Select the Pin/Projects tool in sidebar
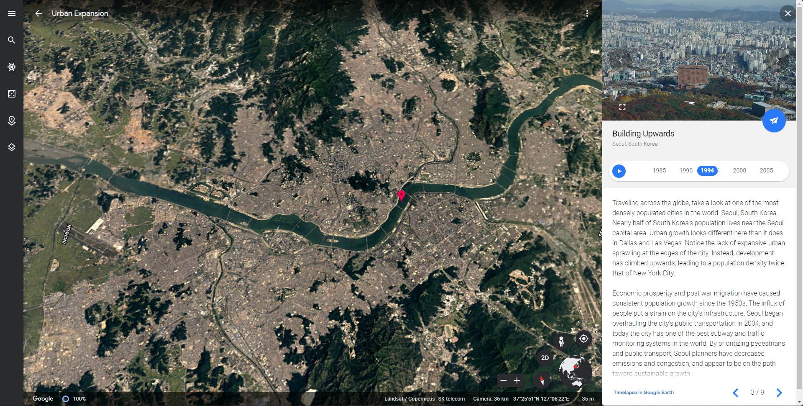803x406 pixels. pos(11,121)
